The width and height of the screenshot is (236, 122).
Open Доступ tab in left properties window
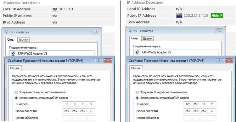pos(24,40)
